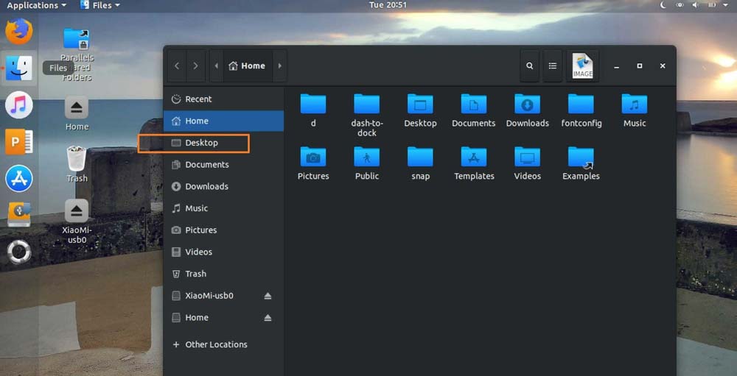
Task: Open the clock at top bar center
Action: click(388, 5)
